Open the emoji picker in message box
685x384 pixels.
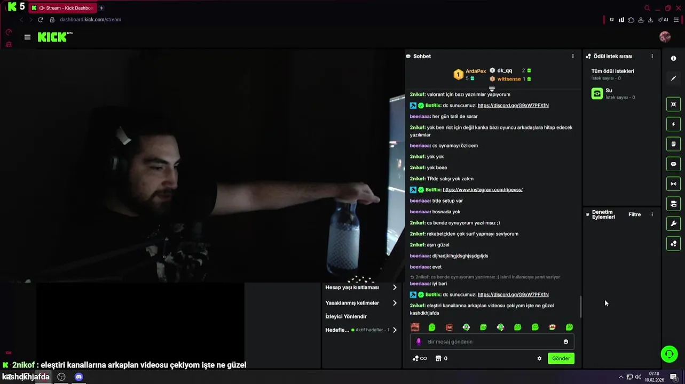tap(566, 342)
